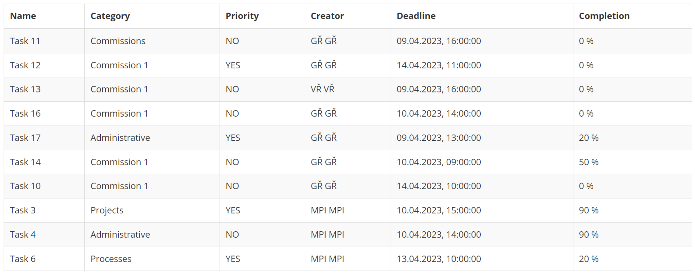Select Task 4's 90 % completion cell

(588, 235)
